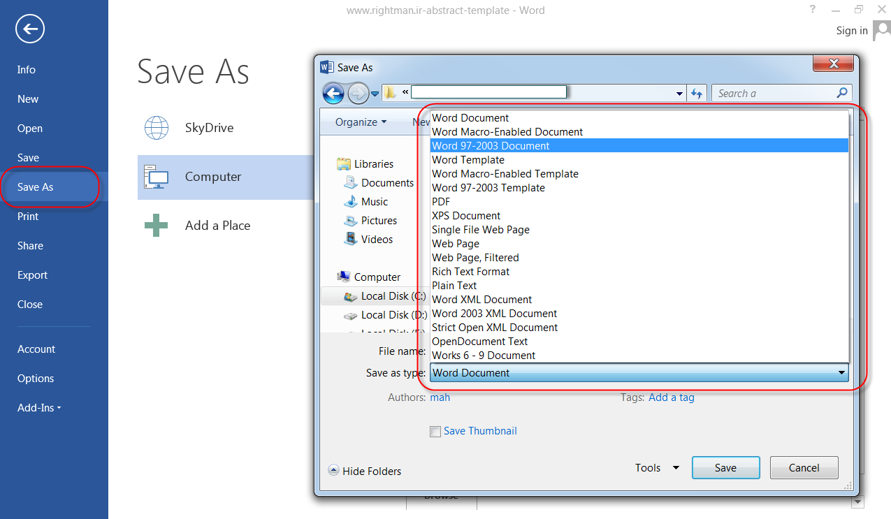Choose PDF from the file type list
This screenshot has width=891, height=519.
[x=441, y=202]
